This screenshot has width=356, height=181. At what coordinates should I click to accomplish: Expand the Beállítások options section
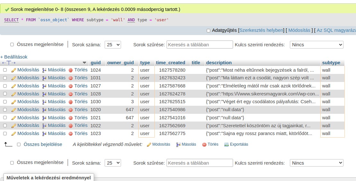coord(14,57)
